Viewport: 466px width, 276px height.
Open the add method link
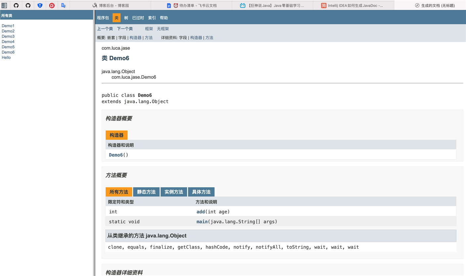201,212
